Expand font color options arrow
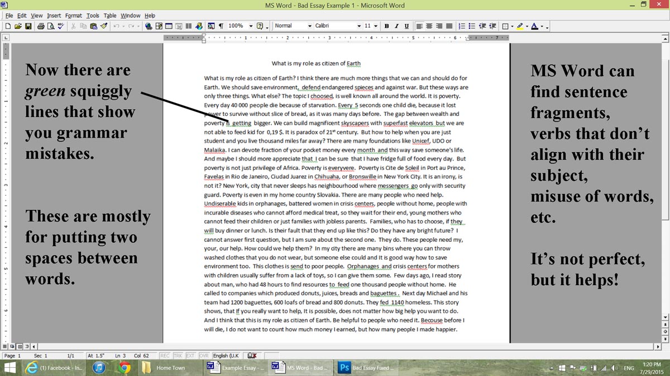Image resolution: width=670 pixels, height=376 pixels. click(x=541, y=26)
